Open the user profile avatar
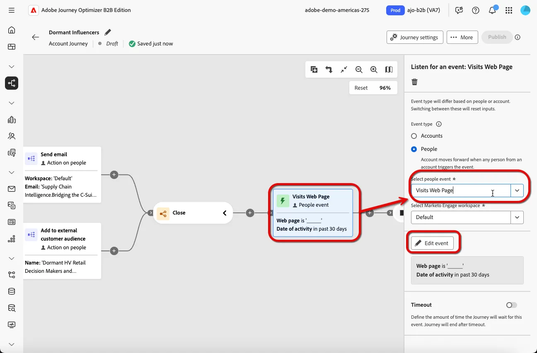 point(525,10)
